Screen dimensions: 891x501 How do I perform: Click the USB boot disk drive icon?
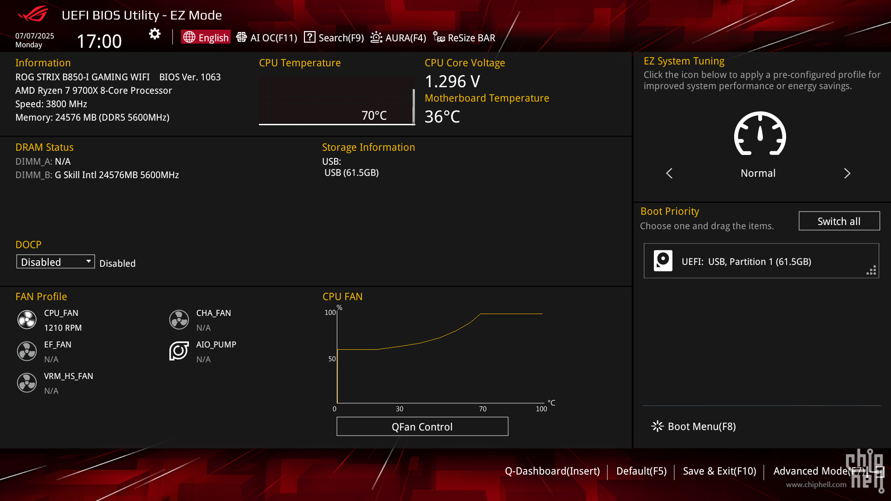pyautogui.click(x=663, y=261)
